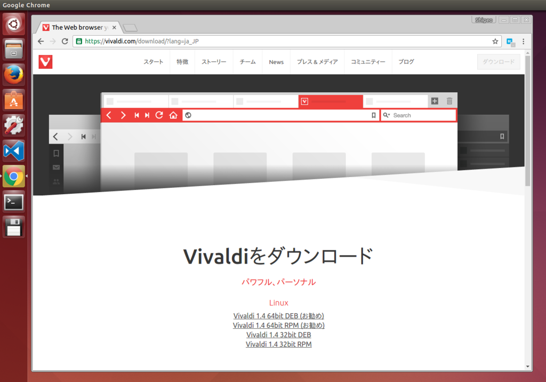546x382 pixels.
Task: Open the プレス＆メディア menu item
Action: click(317, 62)
